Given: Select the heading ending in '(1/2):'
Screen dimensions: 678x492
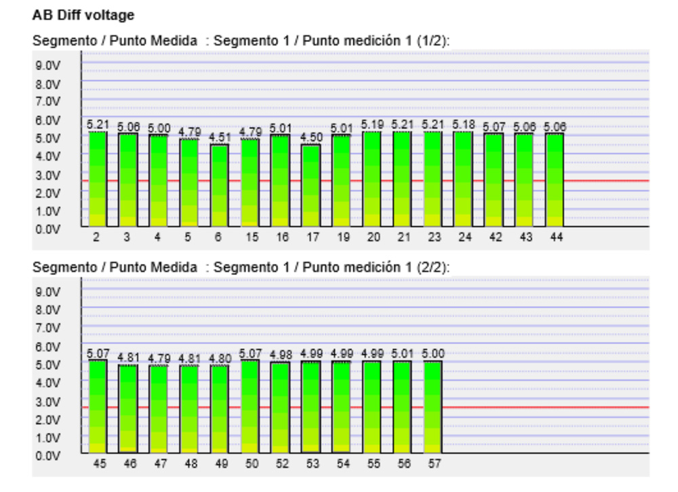Looking at the screenshot, I should tap(241, 41).
